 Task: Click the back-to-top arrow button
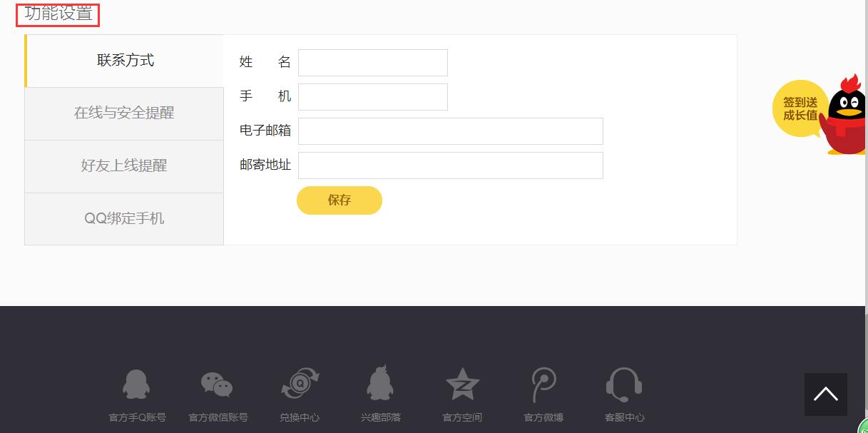tap(826, 394)
